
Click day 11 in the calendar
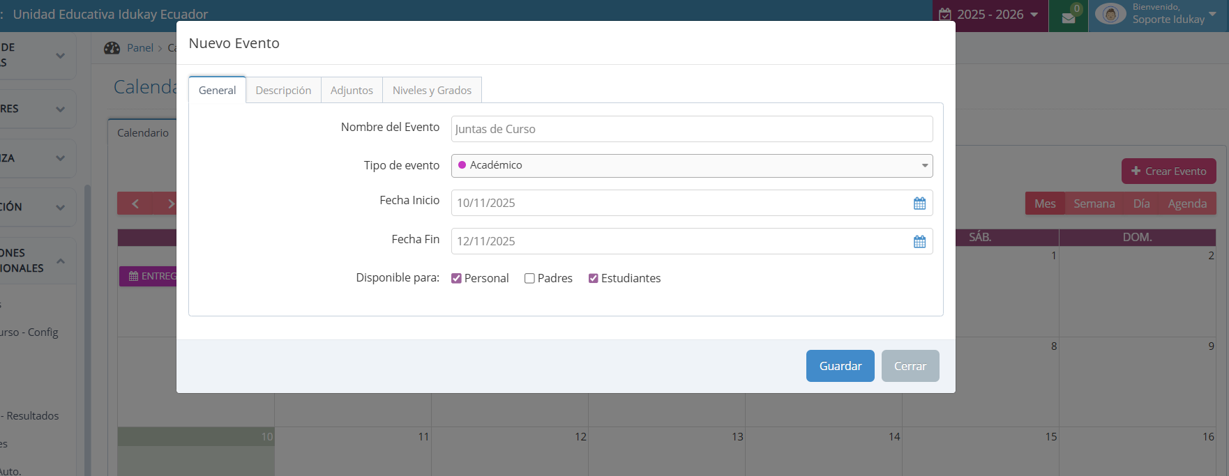pyautogui.click(x=423, y=437)
